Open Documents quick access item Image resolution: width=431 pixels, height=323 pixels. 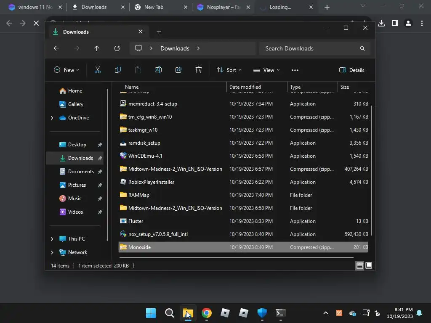coord(75,172)
